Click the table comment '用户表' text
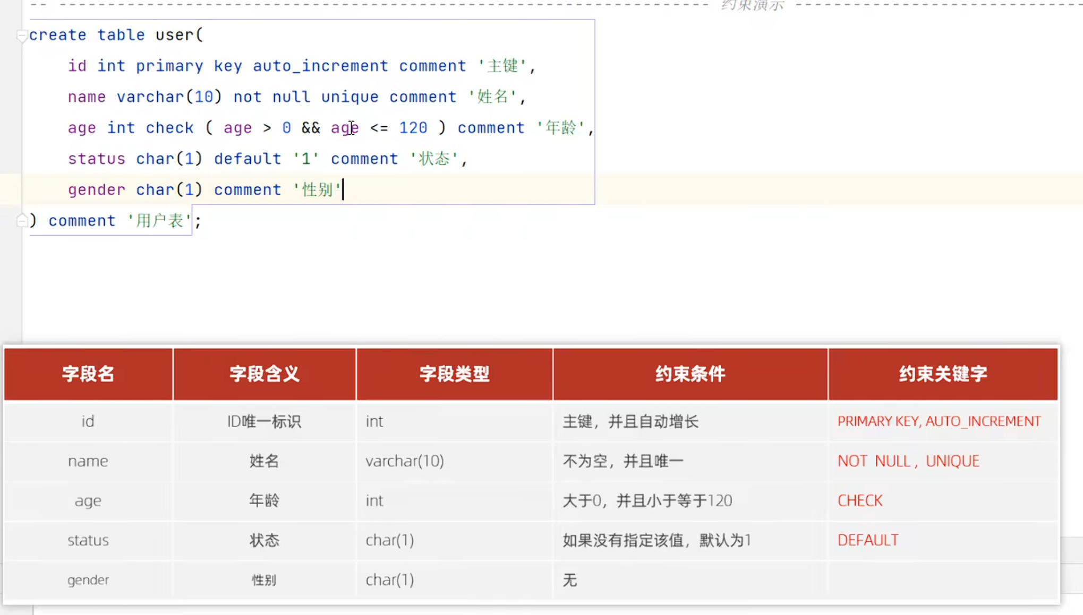This screenshot has width=1083, height=615. click(x=158, y=220)
